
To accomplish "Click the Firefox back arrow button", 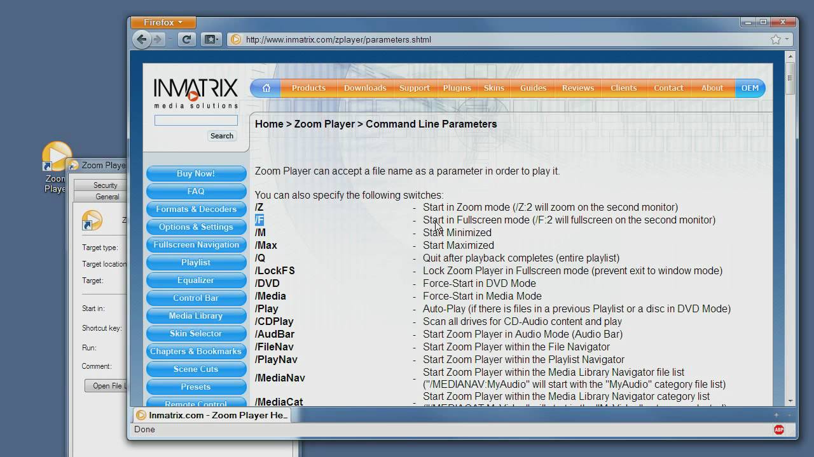I will tap(142, 39).
